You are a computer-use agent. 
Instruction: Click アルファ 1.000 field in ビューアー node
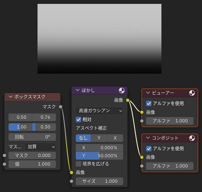coord(170,121)
